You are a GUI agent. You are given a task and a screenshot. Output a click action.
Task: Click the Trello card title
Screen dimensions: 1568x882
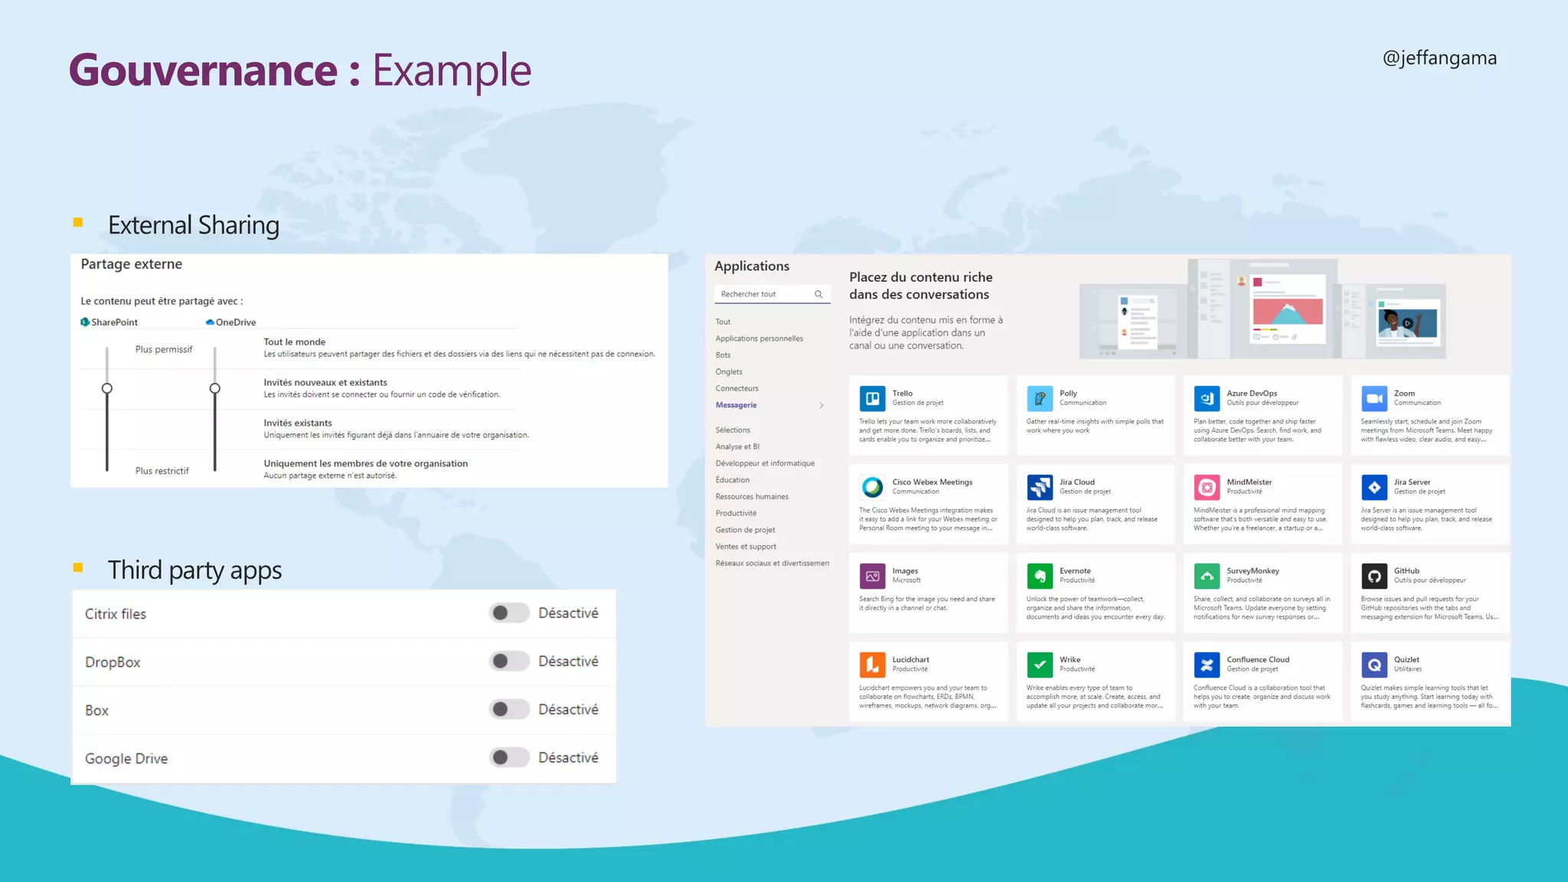pos(903,394)
